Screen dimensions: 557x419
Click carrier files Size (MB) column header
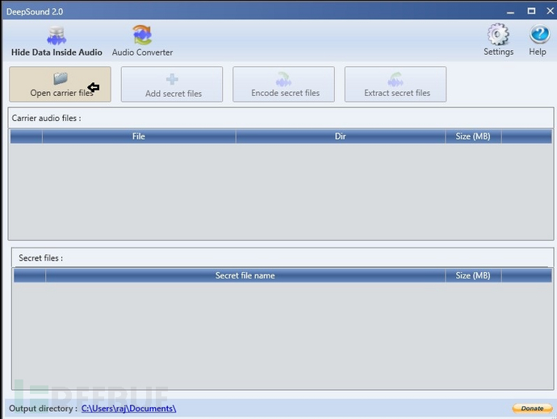click(473, 136)
